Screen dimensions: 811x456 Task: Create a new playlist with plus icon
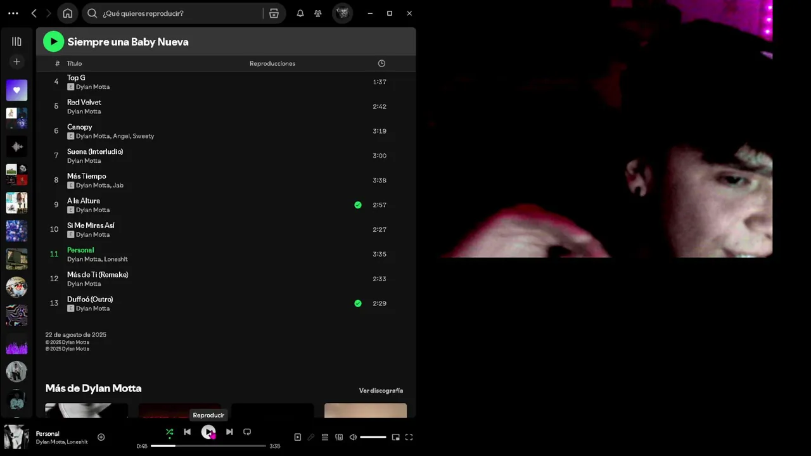(x=16, y=61)
